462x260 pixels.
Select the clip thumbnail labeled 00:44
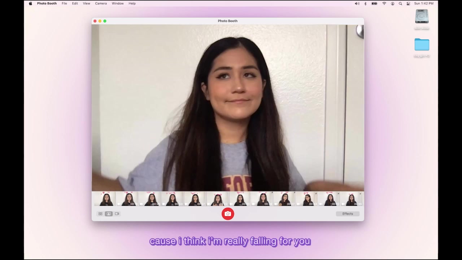307,199
